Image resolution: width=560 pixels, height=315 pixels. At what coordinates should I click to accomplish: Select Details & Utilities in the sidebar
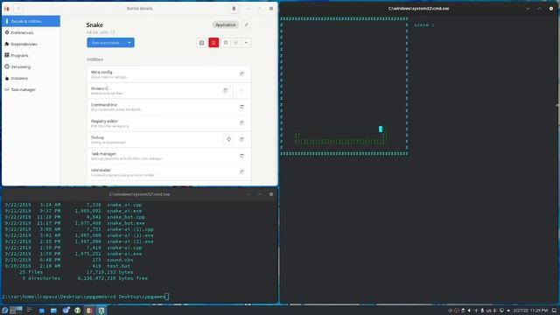pyautogui.click(x=31, y=21)
